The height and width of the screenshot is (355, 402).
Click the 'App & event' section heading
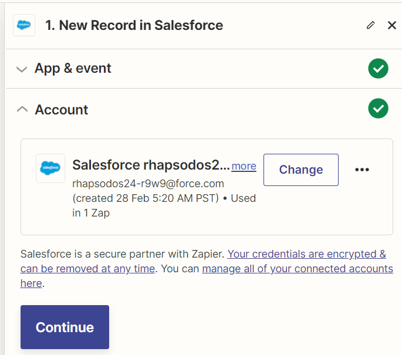click(x=73, y=69)
